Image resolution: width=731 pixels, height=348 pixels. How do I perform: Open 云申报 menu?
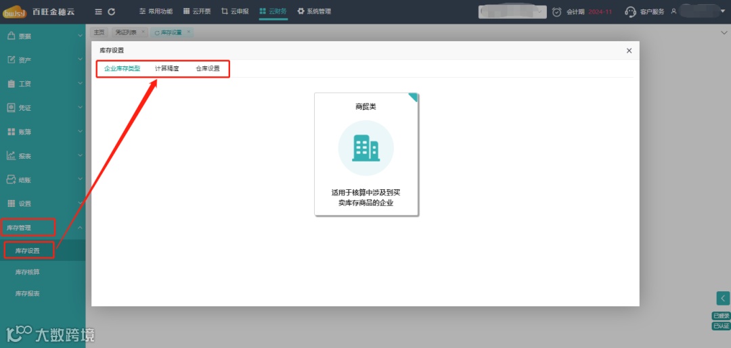coord(235,11)
